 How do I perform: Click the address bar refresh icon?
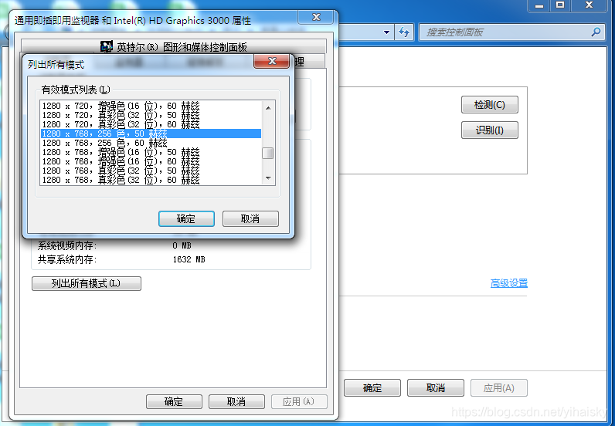pos(404,32)
